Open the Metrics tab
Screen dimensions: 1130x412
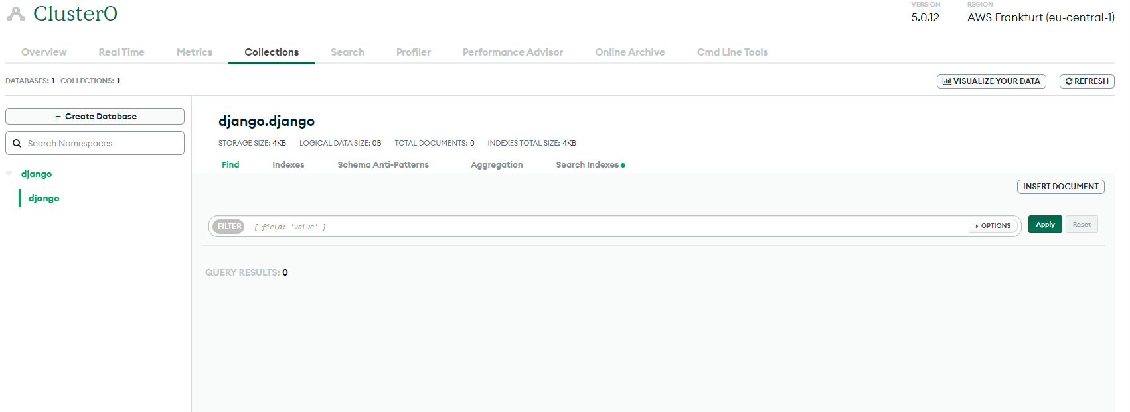click(x=195, y=52)
